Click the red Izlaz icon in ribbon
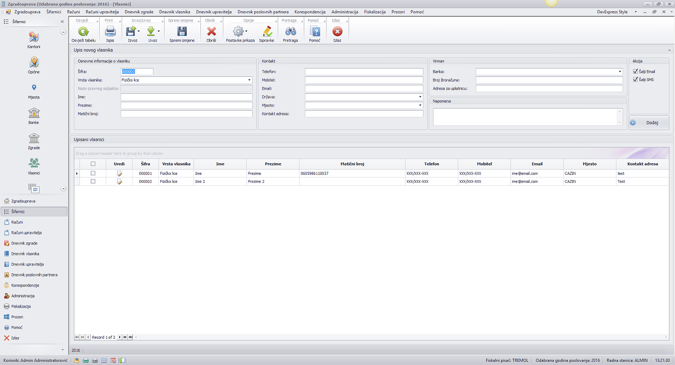This screenshot has width=675, height=365. point(337,32)
